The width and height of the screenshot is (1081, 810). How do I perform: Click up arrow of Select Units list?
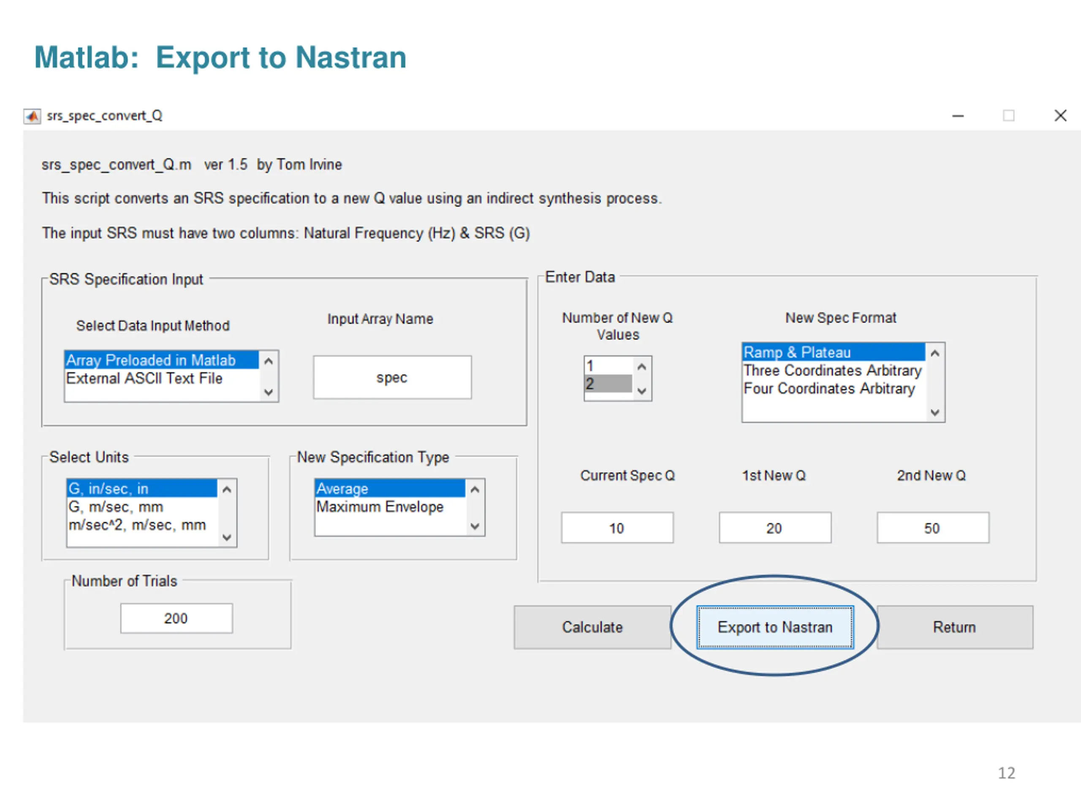227,489
